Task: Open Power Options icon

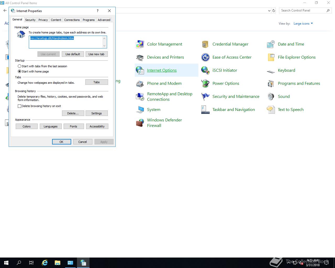Action: (x=205, y=83)
